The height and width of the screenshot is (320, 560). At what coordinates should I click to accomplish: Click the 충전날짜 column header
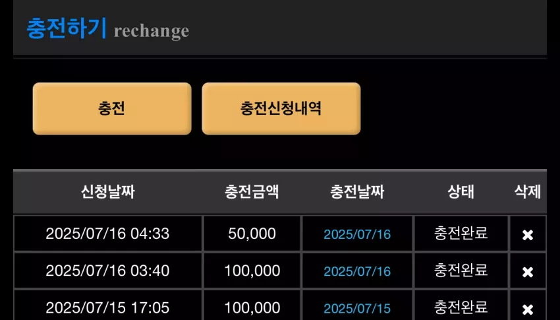tap(357, 191)
